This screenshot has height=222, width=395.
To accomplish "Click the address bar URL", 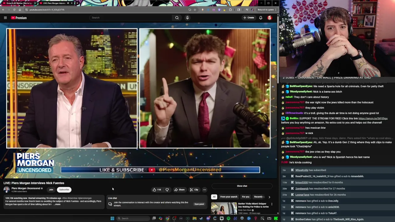I will tap(47, 10).
